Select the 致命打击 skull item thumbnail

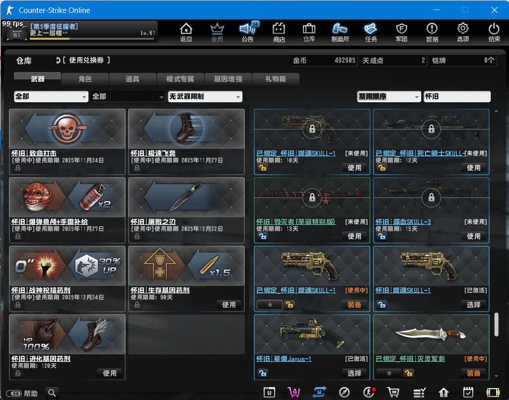tap(68, 129)
